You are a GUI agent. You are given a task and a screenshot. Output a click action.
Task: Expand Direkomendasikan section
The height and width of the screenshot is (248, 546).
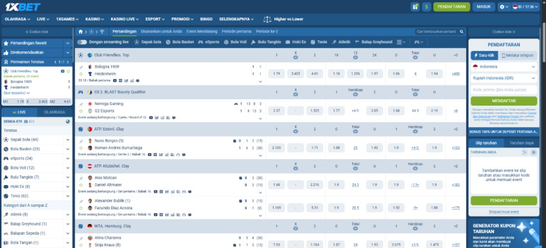[x=68, y=53]
